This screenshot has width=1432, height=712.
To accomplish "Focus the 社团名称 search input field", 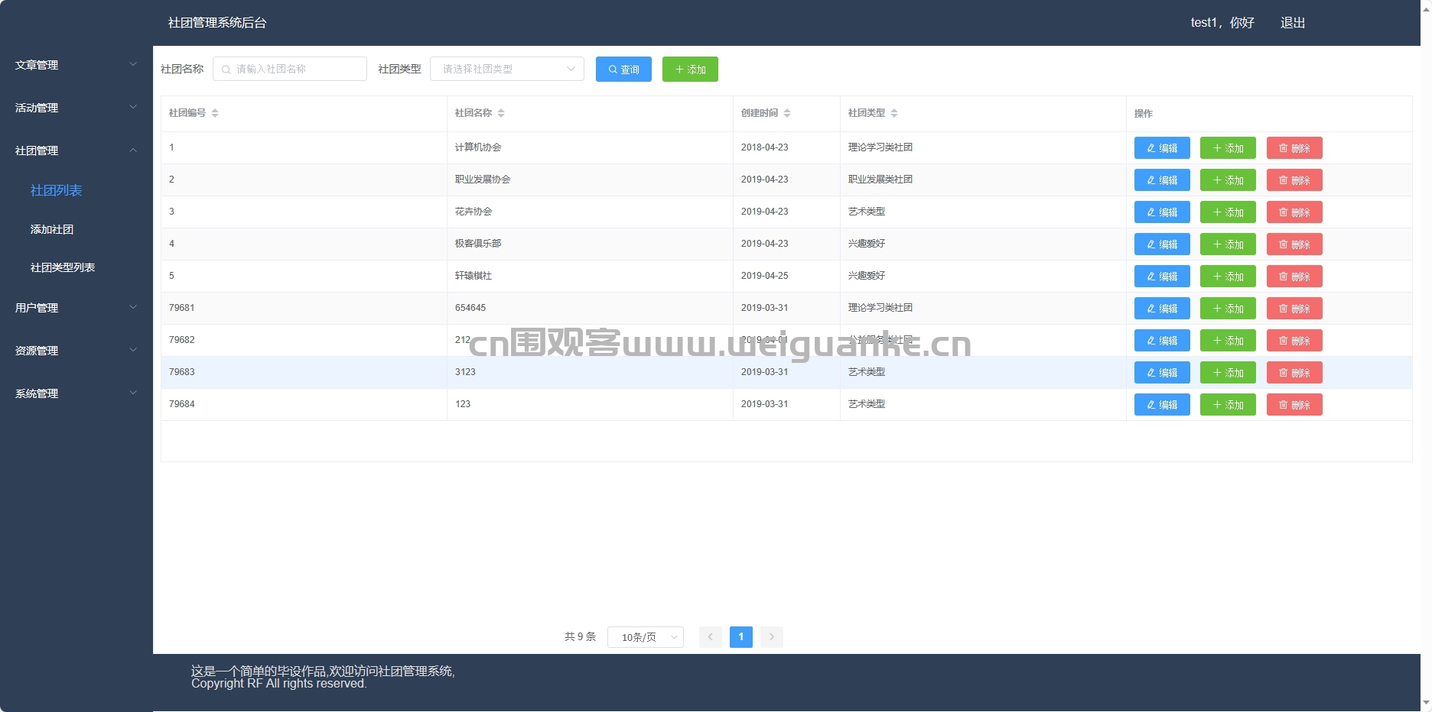I will (290, 69).
